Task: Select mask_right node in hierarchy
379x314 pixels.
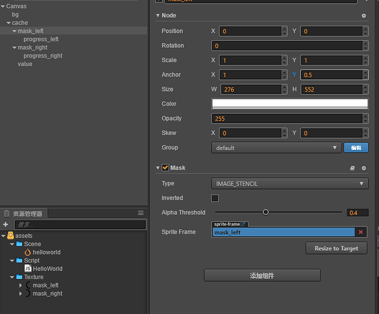Action: 33,47
